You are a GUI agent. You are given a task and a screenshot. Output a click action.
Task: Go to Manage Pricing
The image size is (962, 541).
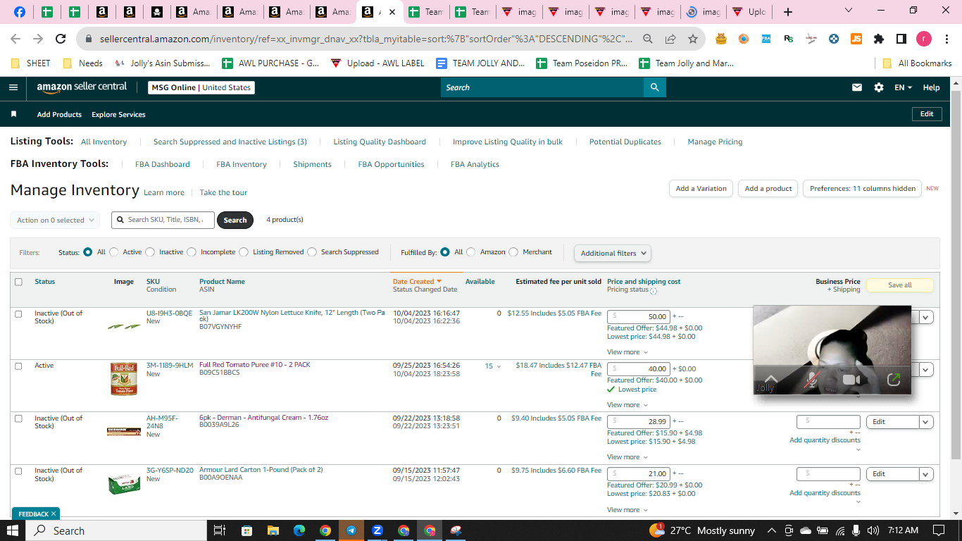[715, 142]
